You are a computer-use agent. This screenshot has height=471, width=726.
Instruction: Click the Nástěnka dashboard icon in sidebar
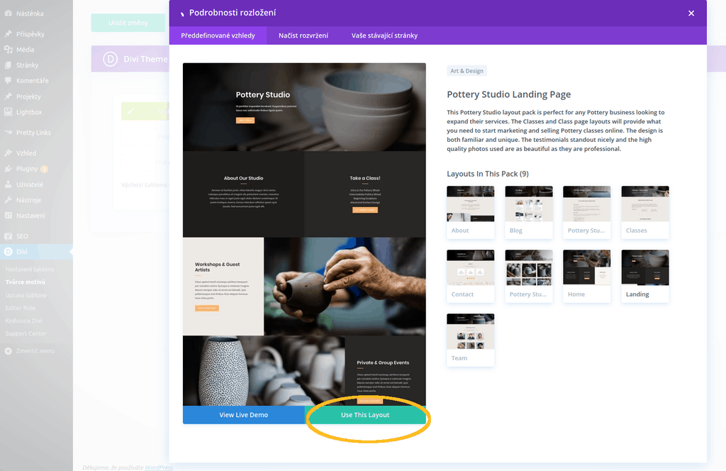9,13
